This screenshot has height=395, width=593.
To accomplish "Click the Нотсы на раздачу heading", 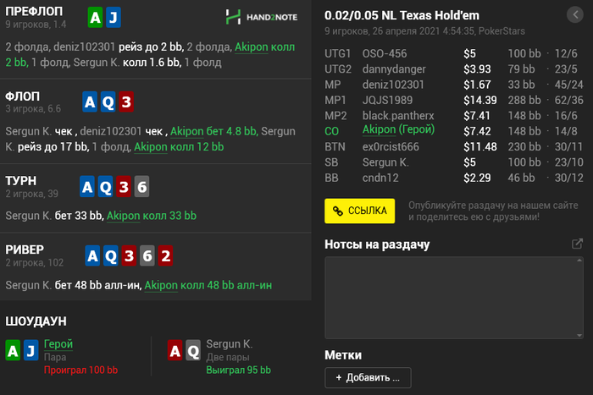I will click(377, 244).
